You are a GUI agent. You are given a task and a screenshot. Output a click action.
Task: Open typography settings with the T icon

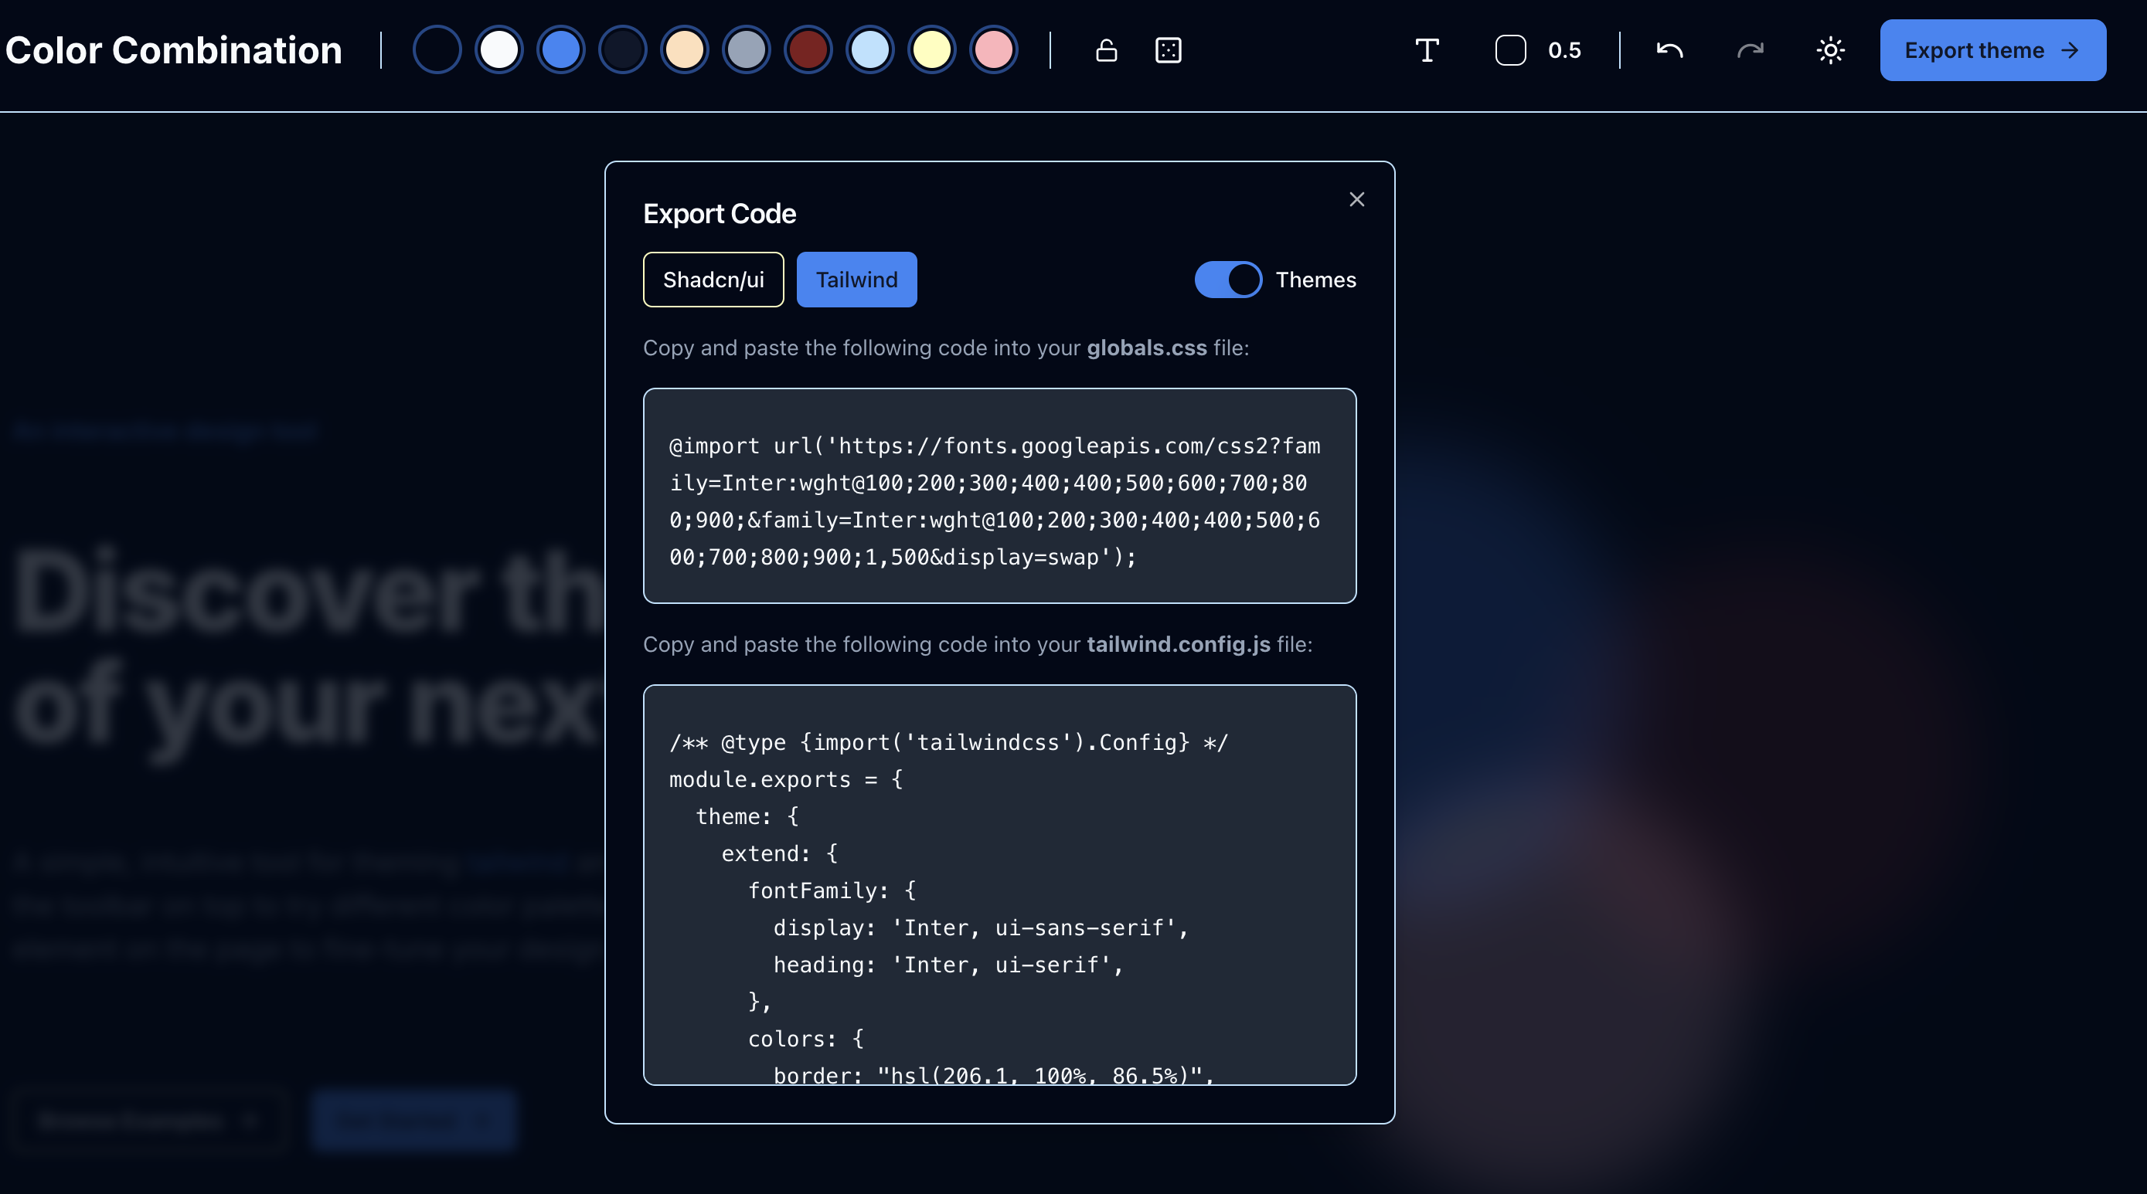click(x=1427, y=50)
